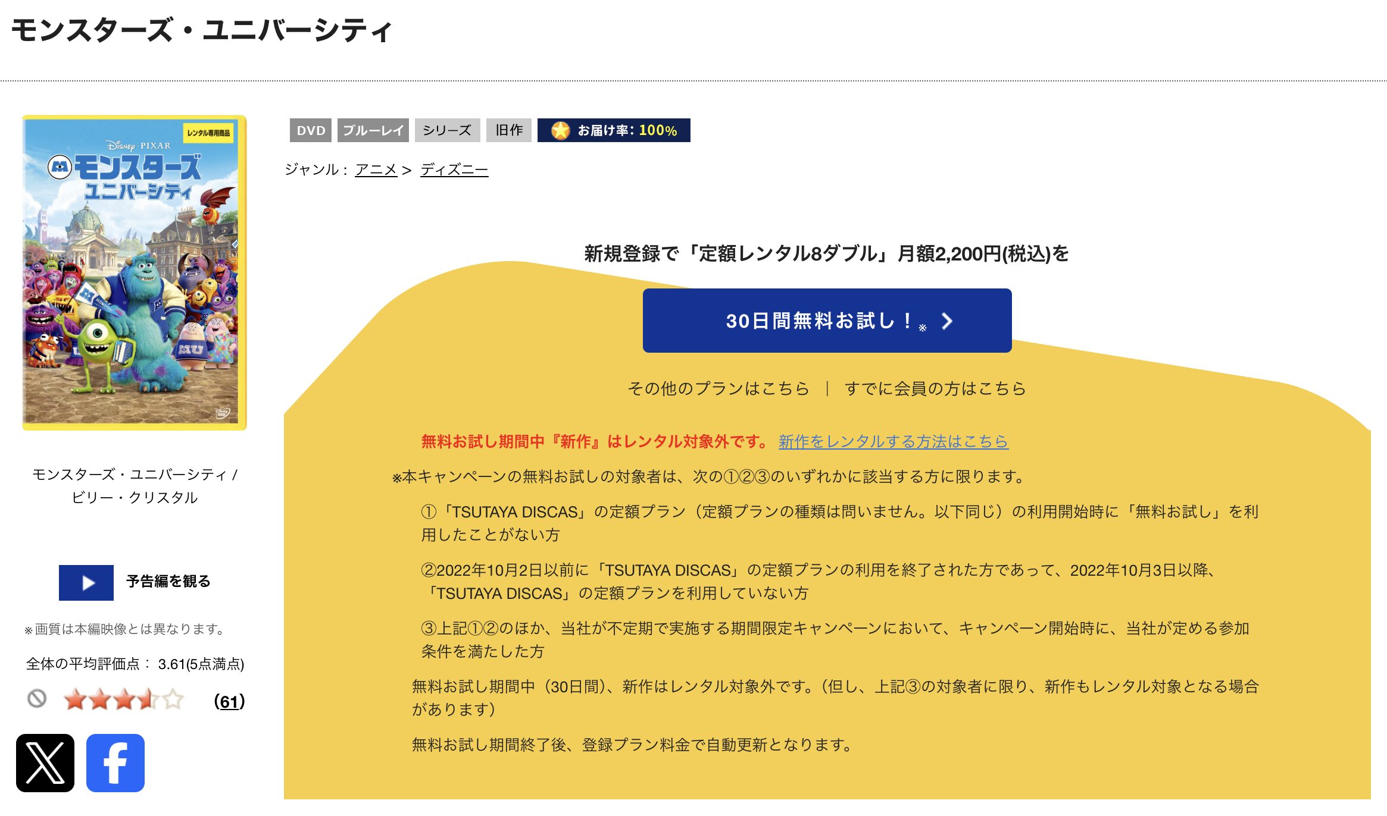Click the star icon in the お届け率 badge
The image size is (1387, 816).
coord(561,130)
